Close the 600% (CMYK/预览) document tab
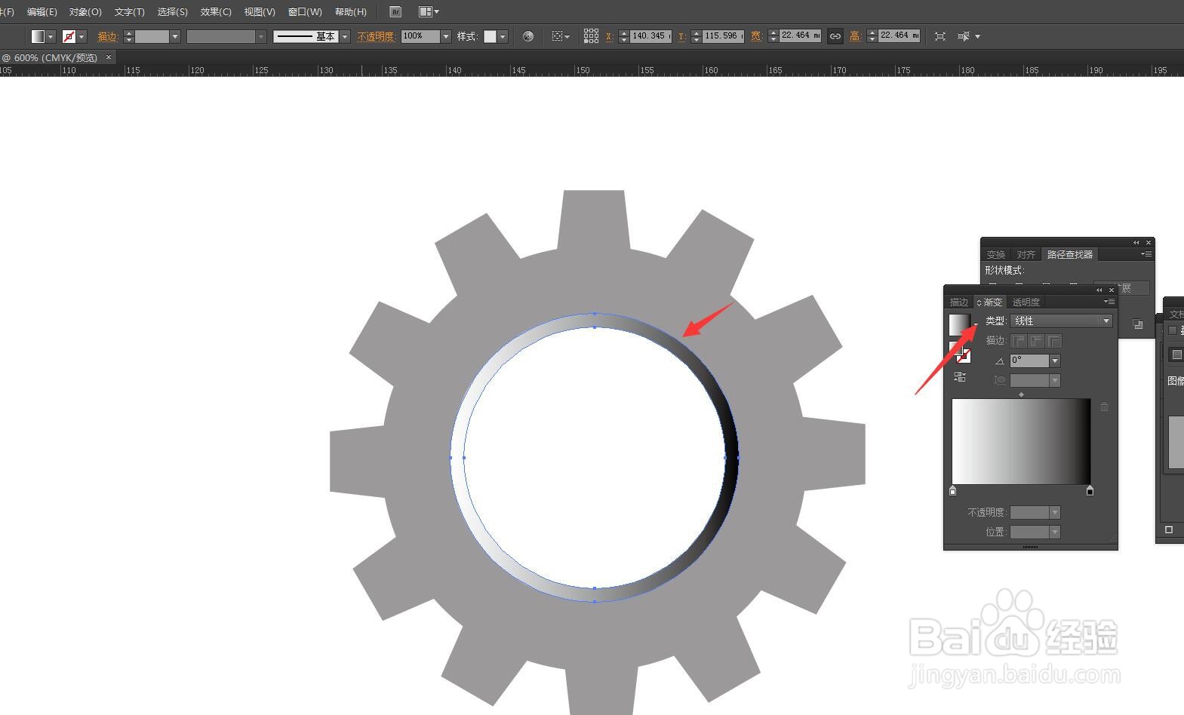The height and width of the screenshot is (715, 1184). 109,57
